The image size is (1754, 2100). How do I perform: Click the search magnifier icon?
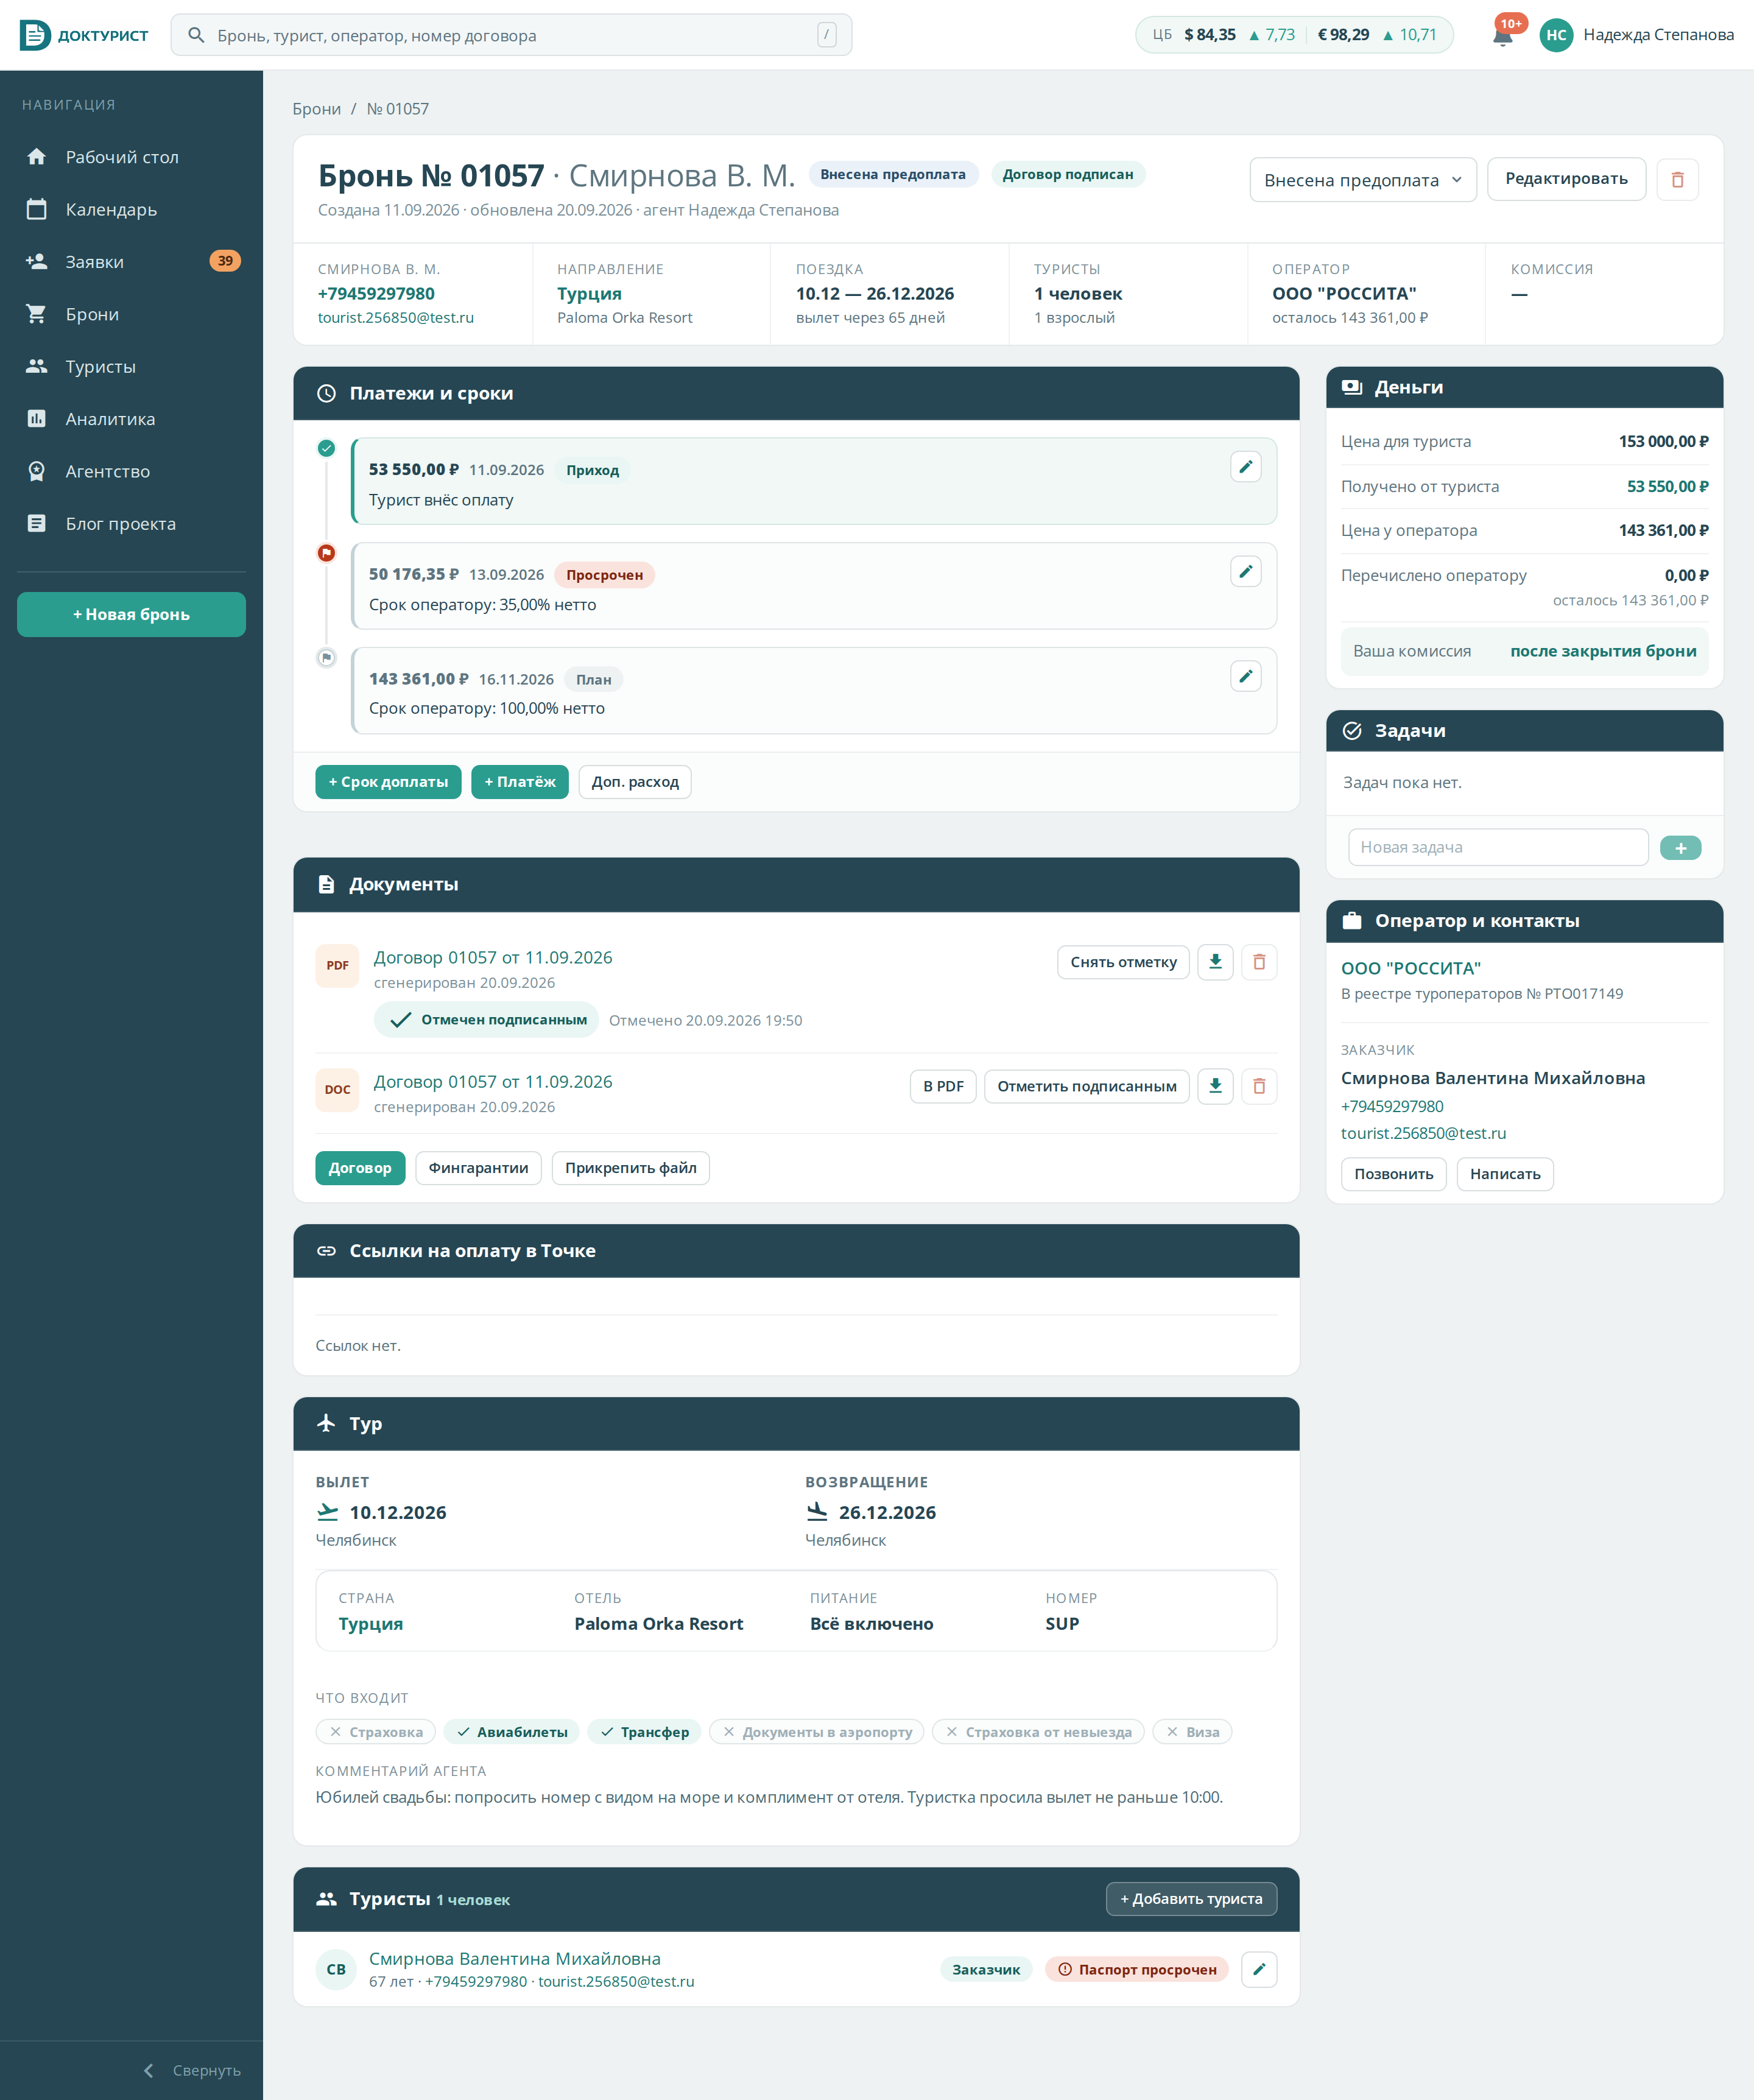click(197, 35)
